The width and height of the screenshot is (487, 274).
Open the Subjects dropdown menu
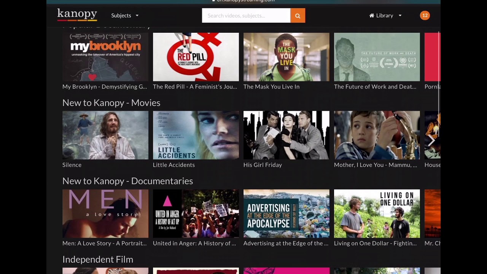(x=125, y=16)
